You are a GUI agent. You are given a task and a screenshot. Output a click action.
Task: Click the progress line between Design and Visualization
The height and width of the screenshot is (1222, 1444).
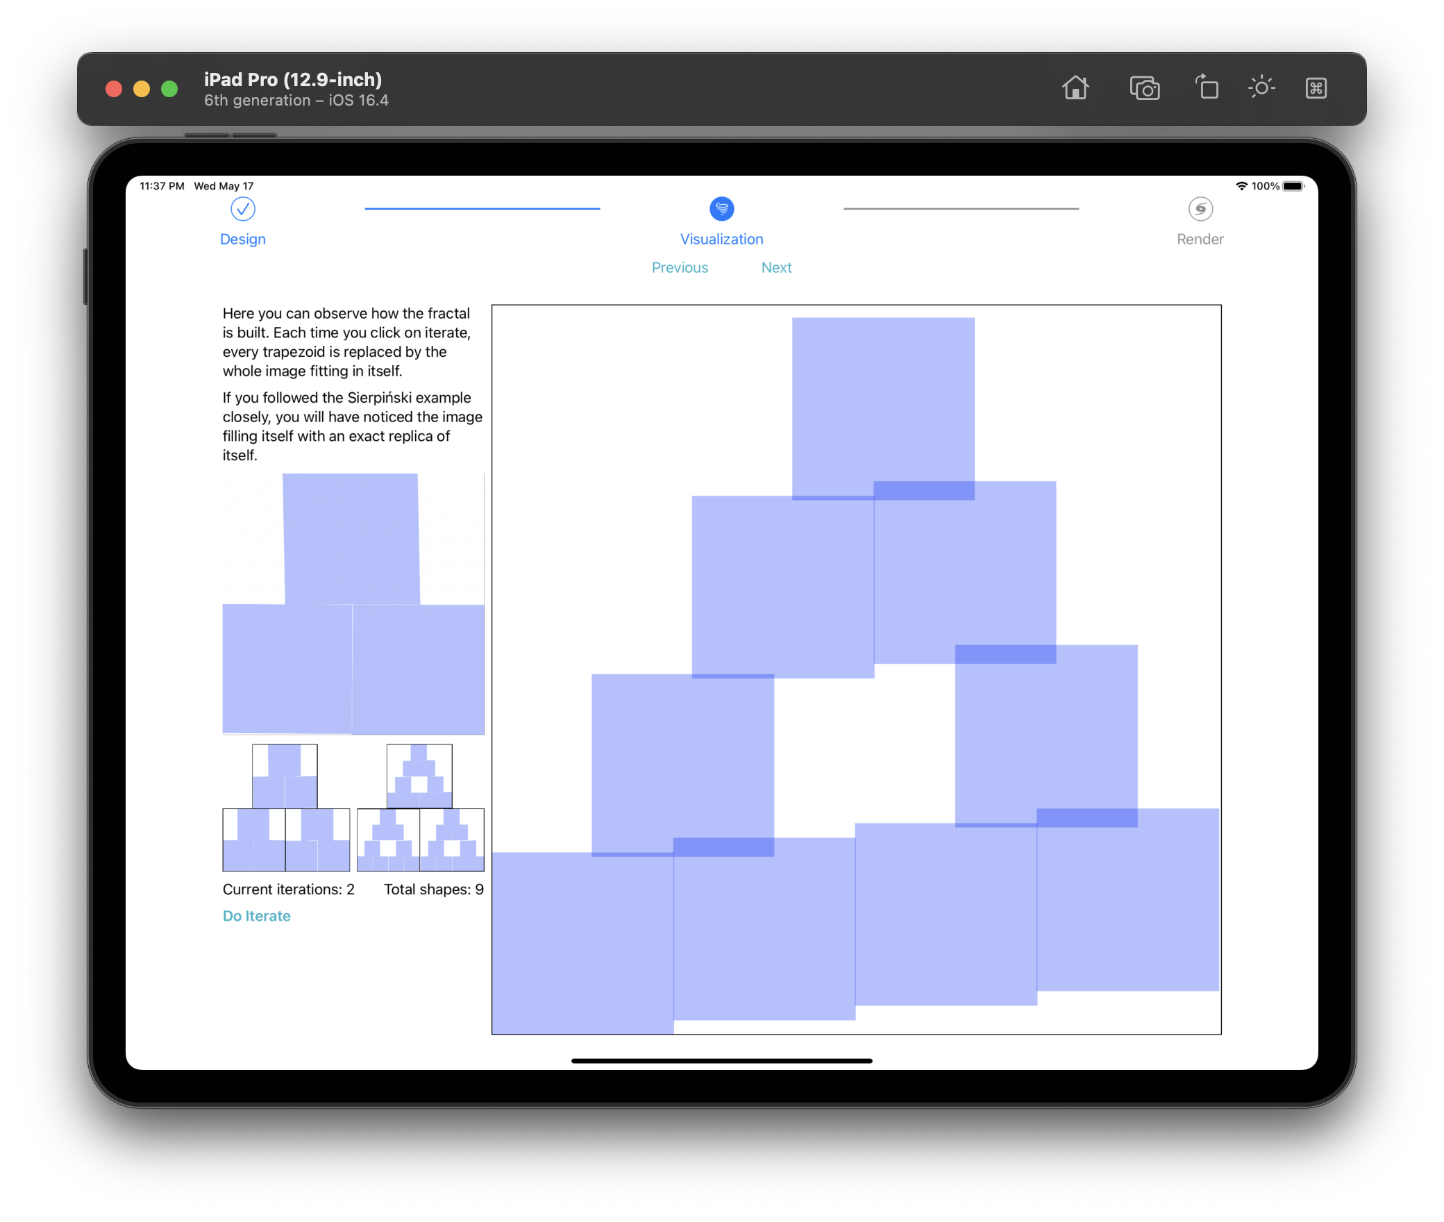click(x=482, y=208)
